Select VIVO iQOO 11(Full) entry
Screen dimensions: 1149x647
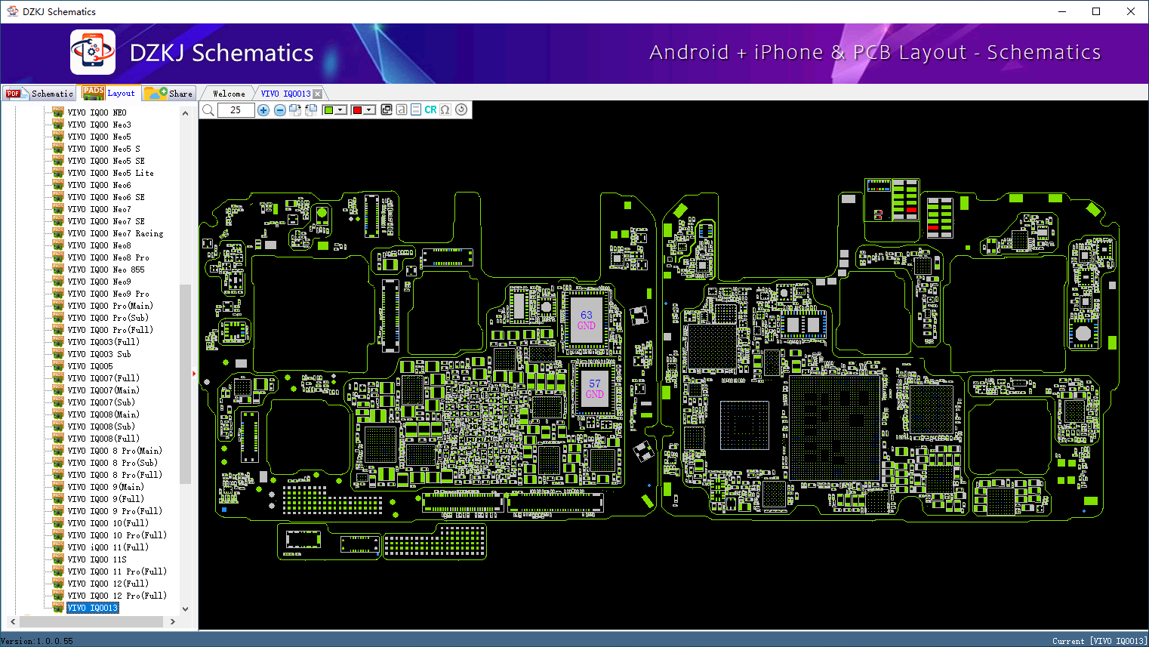108,547
